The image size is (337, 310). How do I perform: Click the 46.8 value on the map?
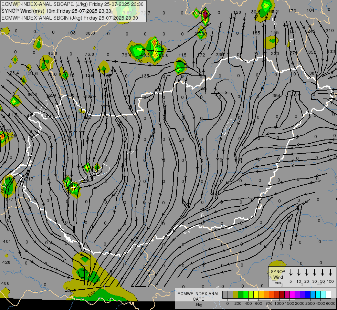pyautogui.click(x=52, y=53)
